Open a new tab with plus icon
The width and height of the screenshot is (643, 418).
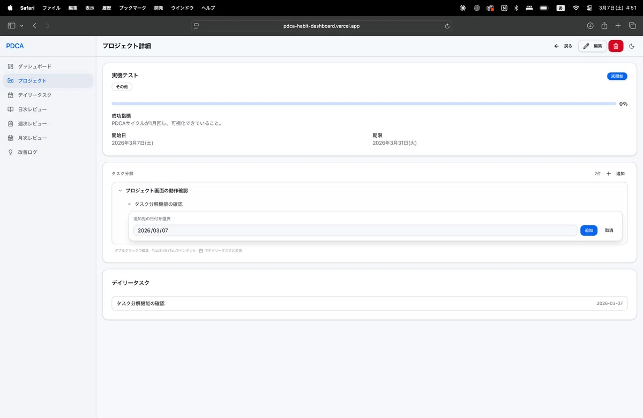(618, 26)
